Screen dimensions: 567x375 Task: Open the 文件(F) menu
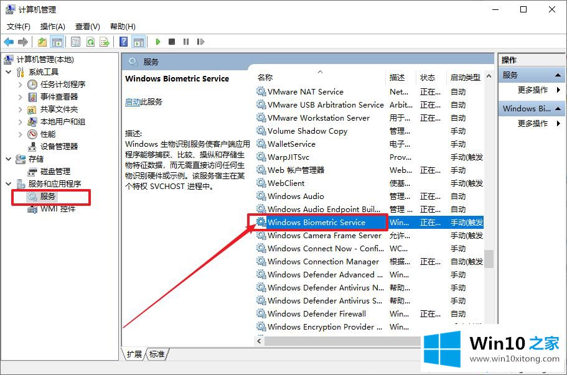pos(19,26)
